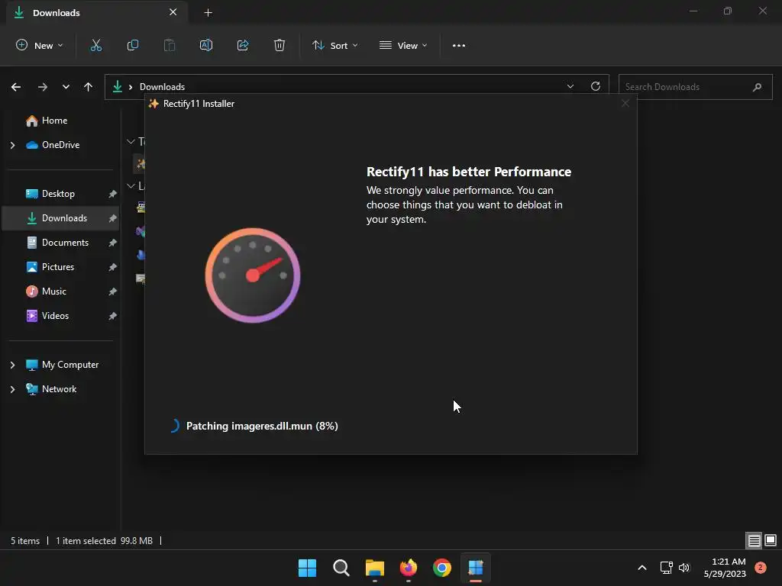This screenshot has width=782, height=586.
Task: Unpin Music using its pin icon
Action: (x=113, y=291)
